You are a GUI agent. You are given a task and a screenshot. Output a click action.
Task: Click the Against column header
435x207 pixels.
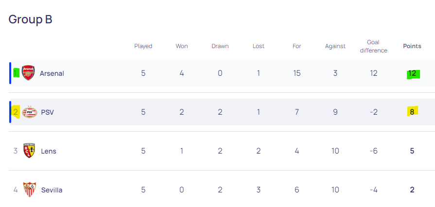pos(335,46)
